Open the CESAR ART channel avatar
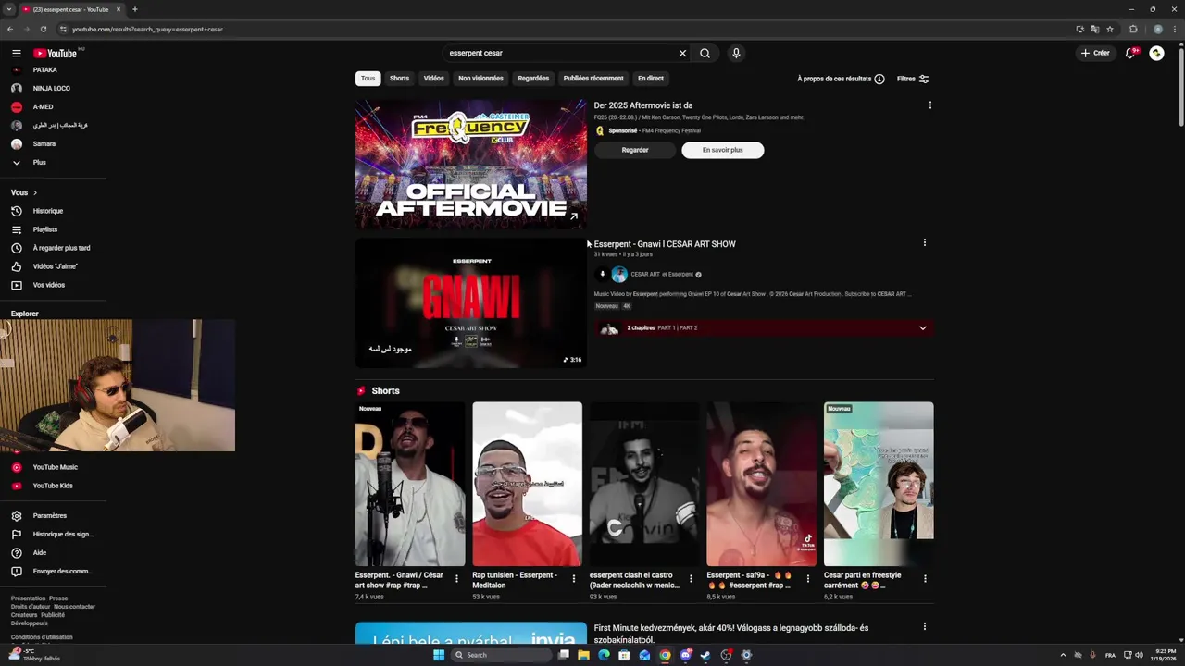The height and width of the screenshot is (666, 1185). [619, 275]
